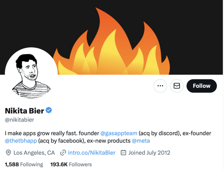
Task: Open the three-dot more options menu
Action: click(x=160, y=86)
